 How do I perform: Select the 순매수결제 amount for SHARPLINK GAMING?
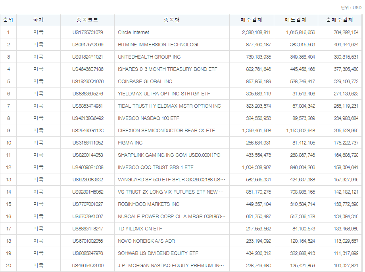(346, 155)
